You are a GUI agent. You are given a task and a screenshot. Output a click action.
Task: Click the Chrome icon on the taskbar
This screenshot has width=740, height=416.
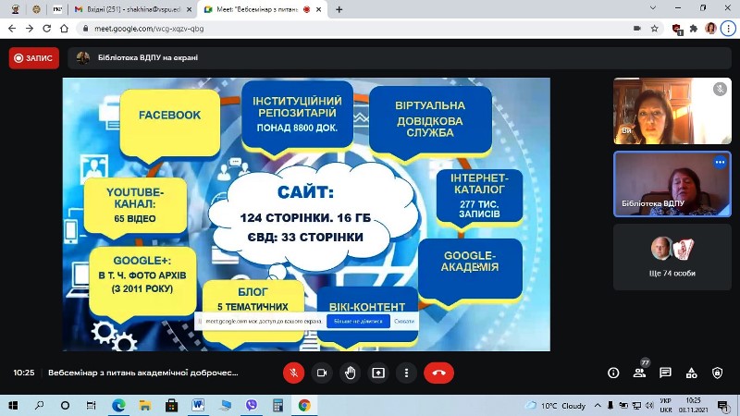click(304, 405)
